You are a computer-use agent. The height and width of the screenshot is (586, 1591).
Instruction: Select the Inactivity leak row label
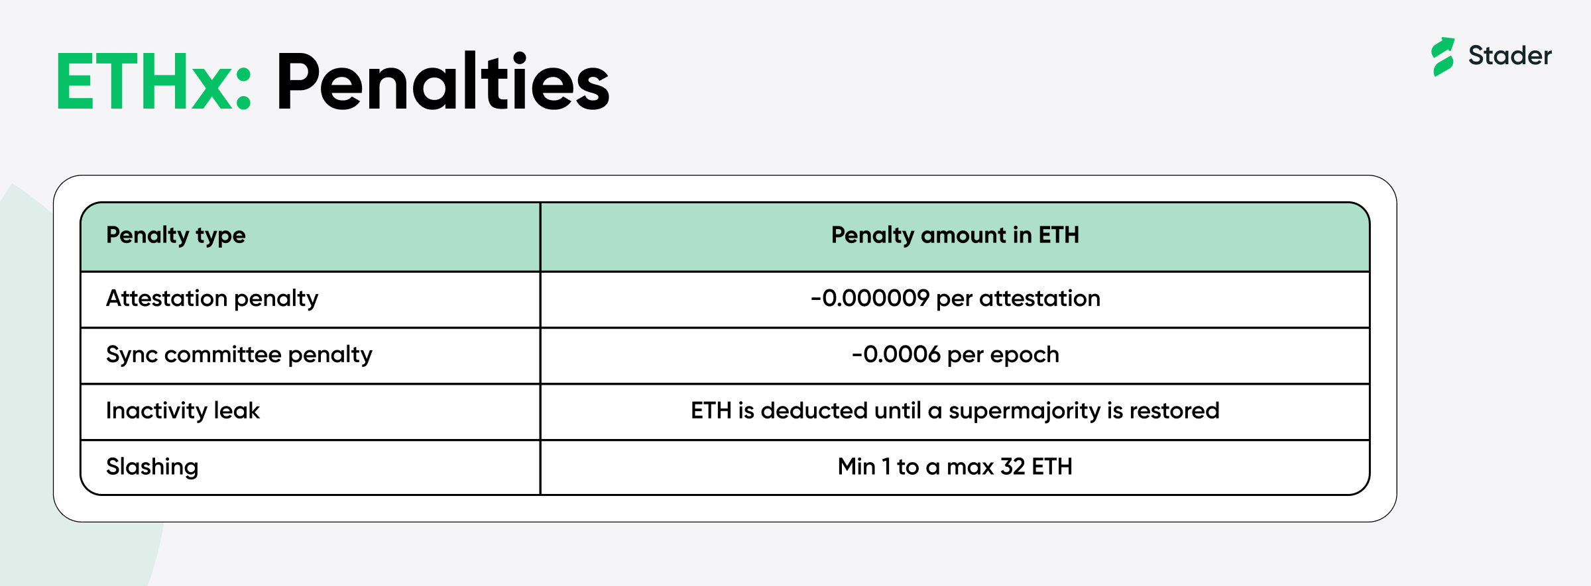click(182, 411)
